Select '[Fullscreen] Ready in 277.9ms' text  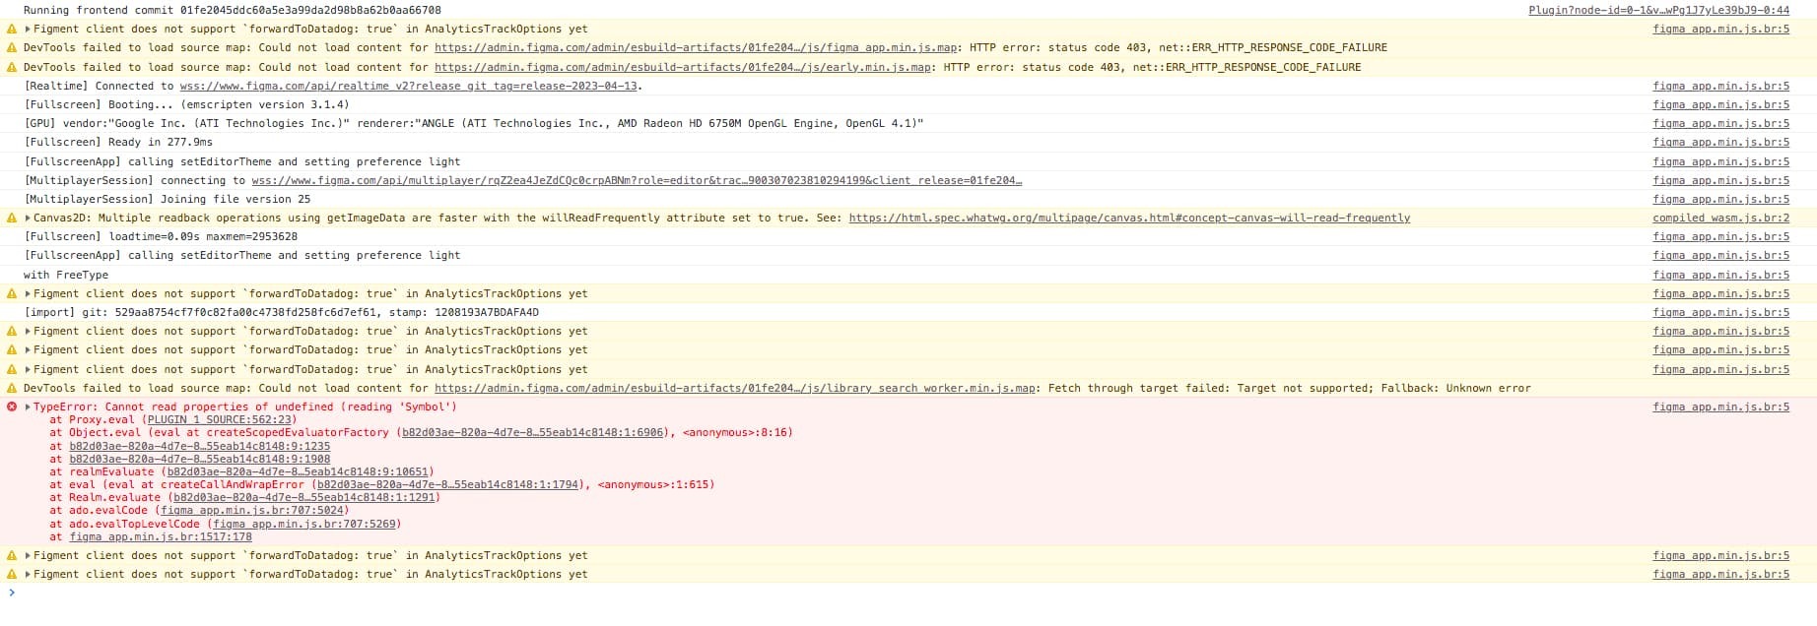[x=118, y=142]
